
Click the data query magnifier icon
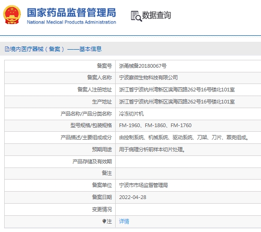pyautogui.click(x=137, y=16)
